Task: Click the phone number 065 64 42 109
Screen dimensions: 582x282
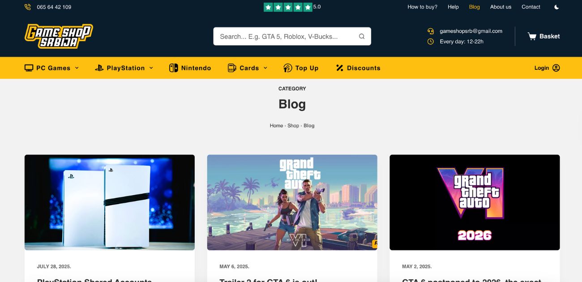Action: pyautogui.click(x=54, y=7)
